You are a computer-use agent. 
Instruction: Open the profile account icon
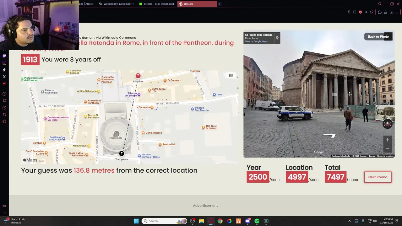click(x=385, y=12)
